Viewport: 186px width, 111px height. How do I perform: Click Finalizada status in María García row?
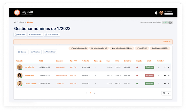[x=150, y=67]
